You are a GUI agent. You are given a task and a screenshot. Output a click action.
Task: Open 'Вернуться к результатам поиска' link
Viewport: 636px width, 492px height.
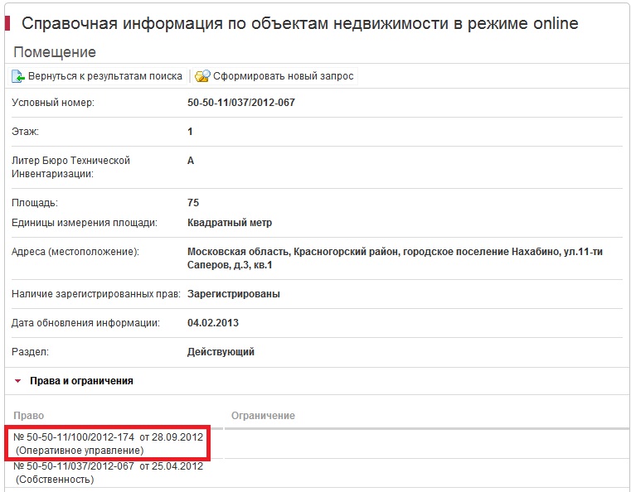(104, 76)
